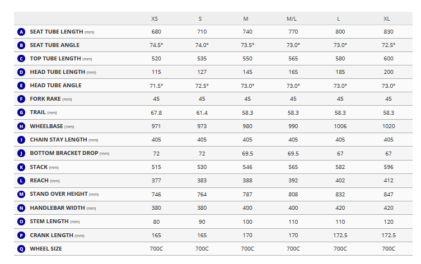Select the M/L size column header
This screenshot has height=264, width=421.
[292, 19]
